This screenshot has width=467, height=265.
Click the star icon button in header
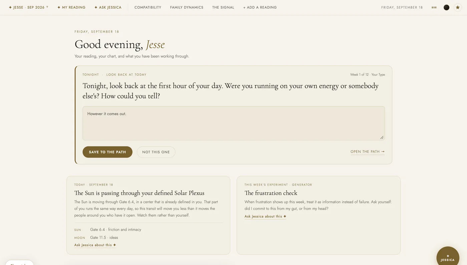[x=458, y=7]
